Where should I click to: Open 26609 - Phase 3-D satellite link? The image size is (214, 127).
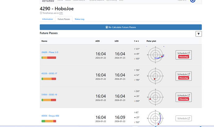click(50, 52)
